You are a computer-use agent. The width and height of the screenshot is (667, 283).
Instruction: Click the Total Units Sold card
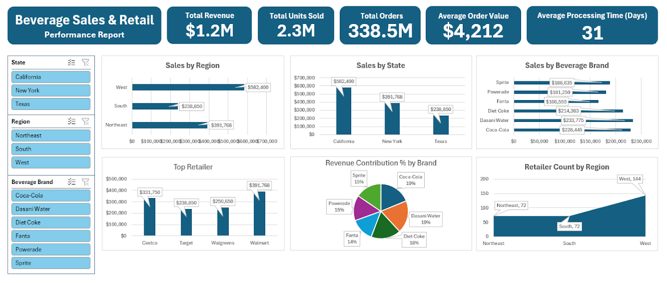pyautogui.click(x=297, y=25)
